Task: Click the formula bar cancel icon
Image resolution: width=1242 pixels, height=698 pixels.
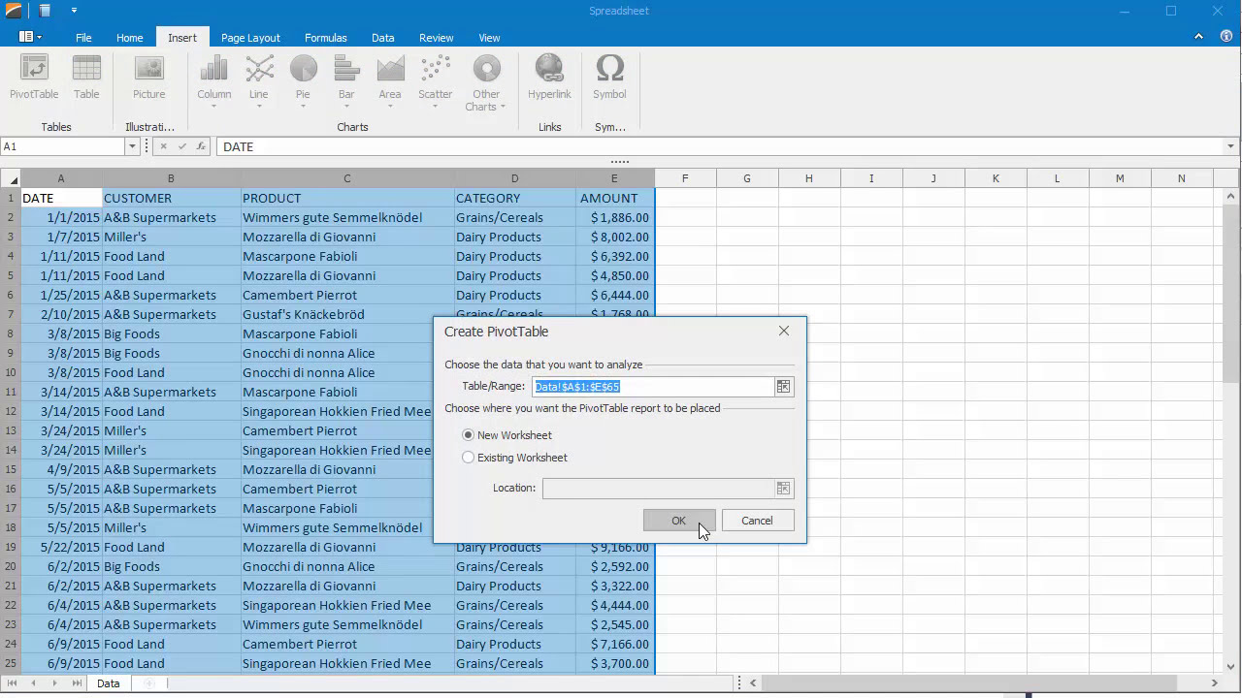Action: click(163, 146)
